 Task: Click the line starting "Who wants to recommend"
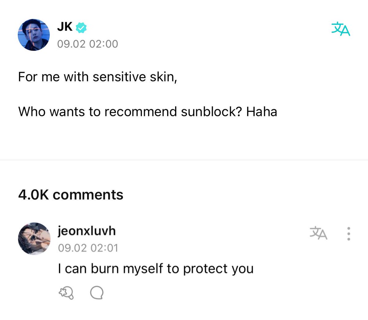148,112
